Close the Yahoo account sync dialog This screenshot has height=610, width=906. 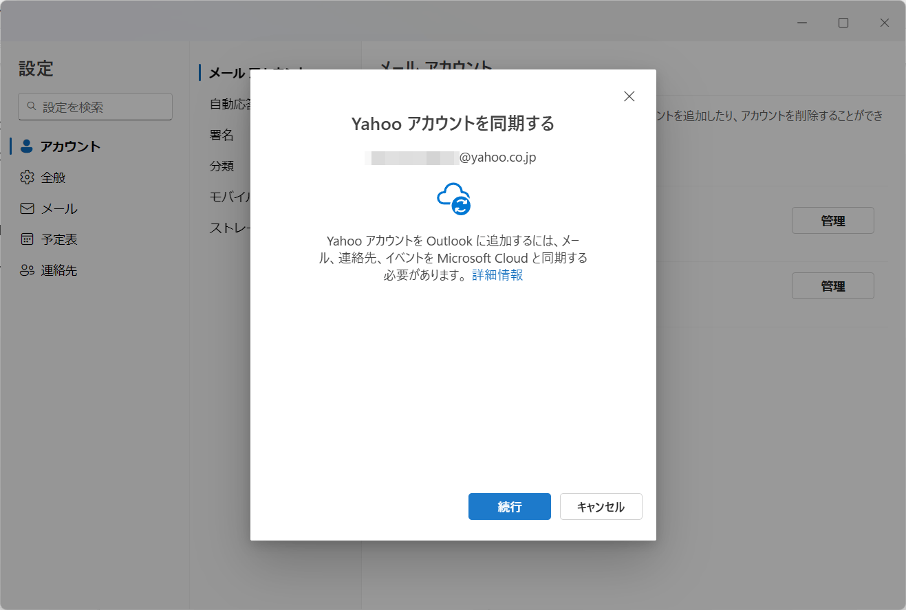click(629, 96)
